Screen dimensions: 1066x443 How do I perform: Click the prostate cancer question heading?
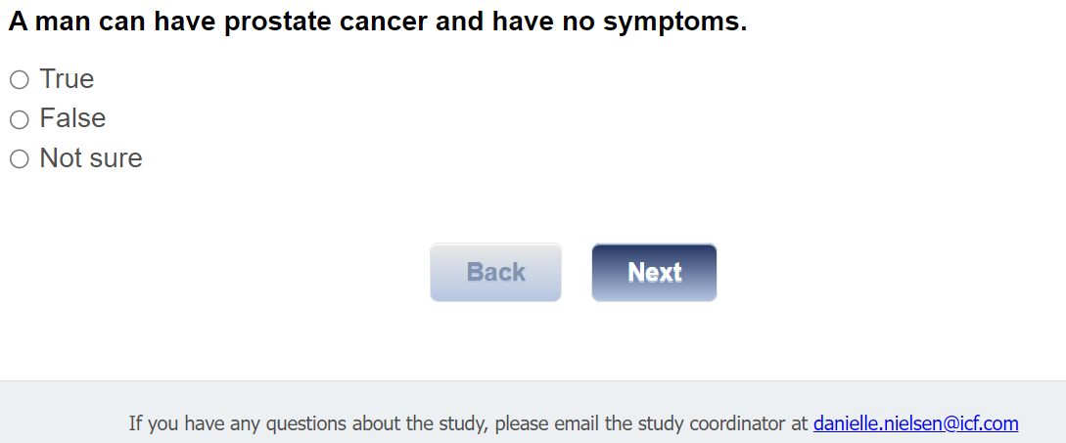pos(377,22)
